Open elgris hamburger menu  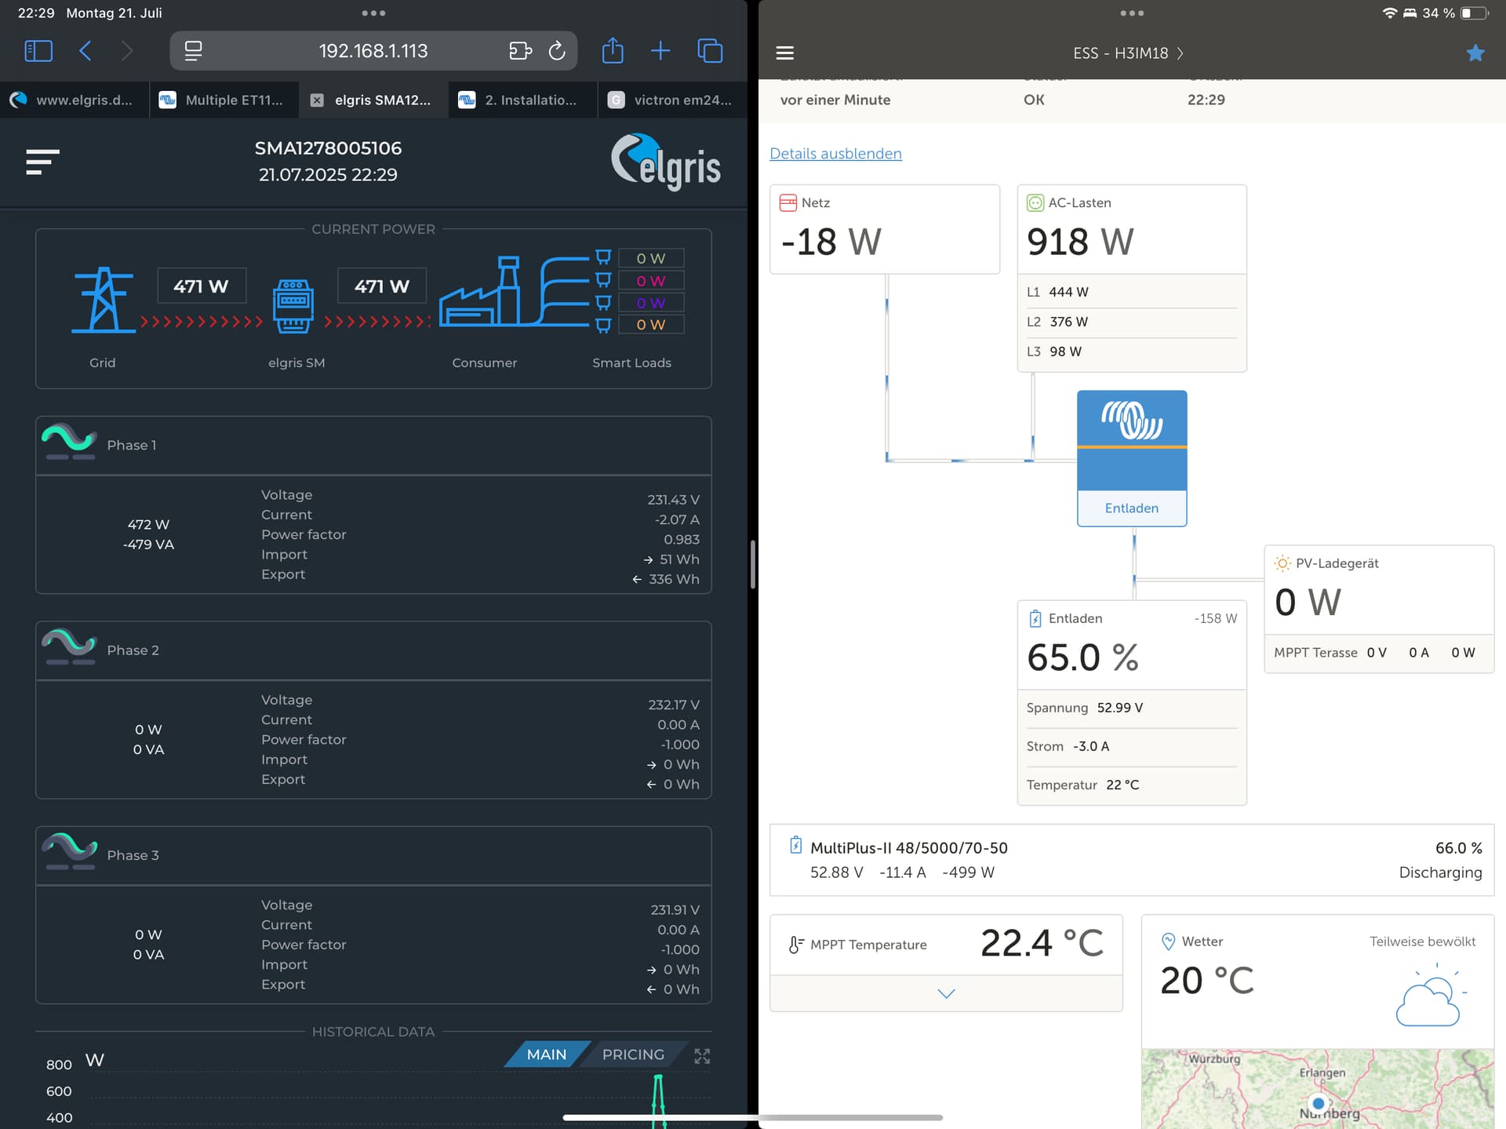pyautogui.click(x=42, y=162)
